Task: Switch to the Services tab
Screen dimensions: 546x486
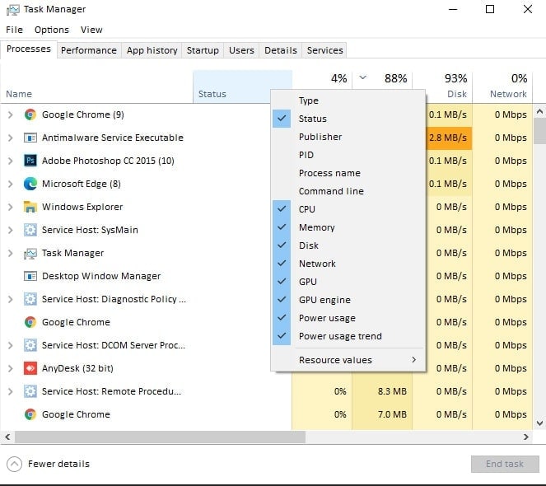Action: pos(324,50)
